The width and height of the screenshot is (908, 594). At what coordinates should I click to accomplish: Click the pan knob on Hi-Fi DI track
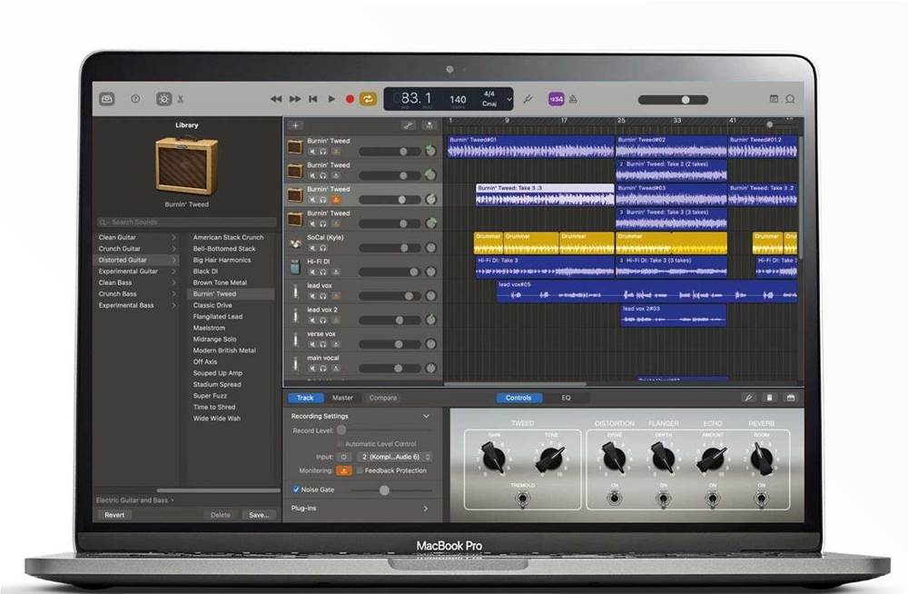[x=430, y=272]
